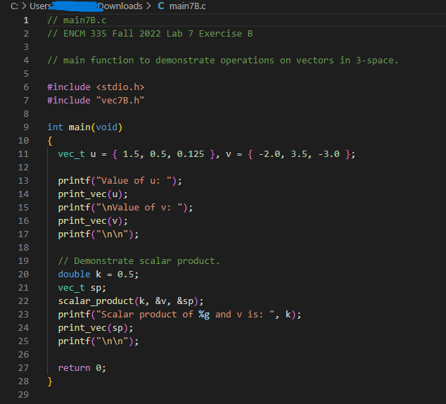The image size is (446, 404).
Task: Click '&sp' argument on line 22
Action: click(x=185, y=301)
